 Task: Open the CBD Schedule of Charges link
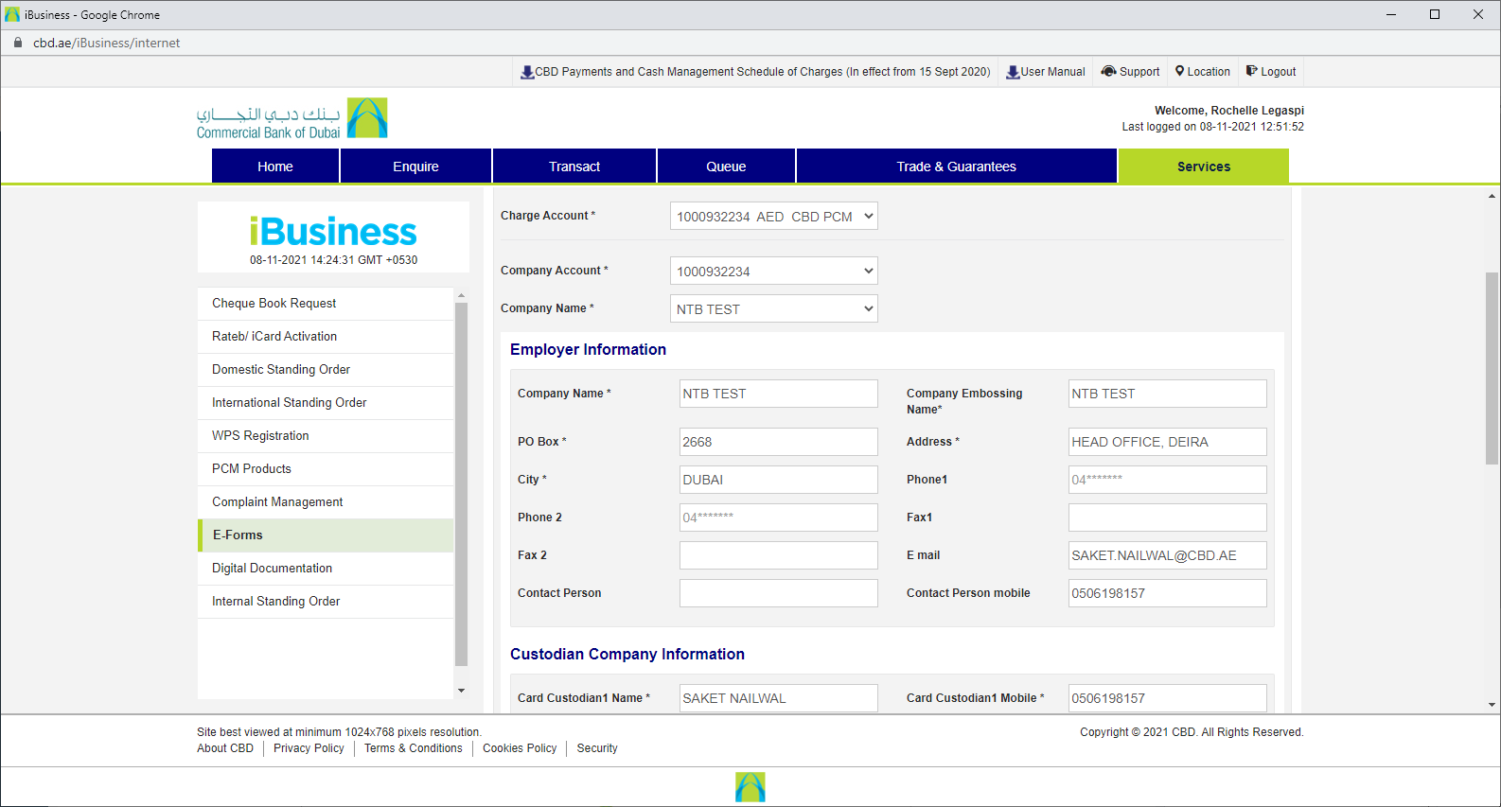[763, 72]
